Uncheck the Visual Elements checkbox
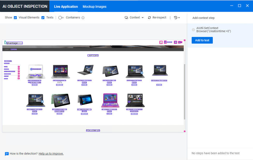 tap(15, 17)
